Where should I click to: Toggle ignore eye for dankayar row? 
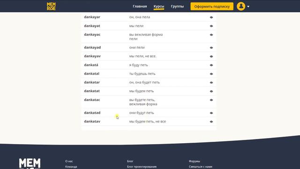pos(211,17)
